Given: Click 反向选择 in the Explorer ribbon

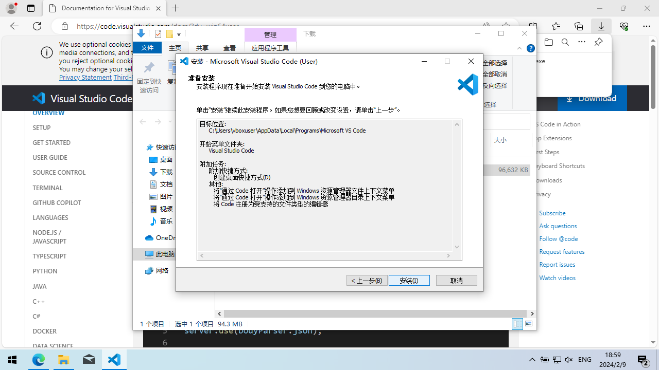Looking at the screenshot, I should (x=495, y=85).
